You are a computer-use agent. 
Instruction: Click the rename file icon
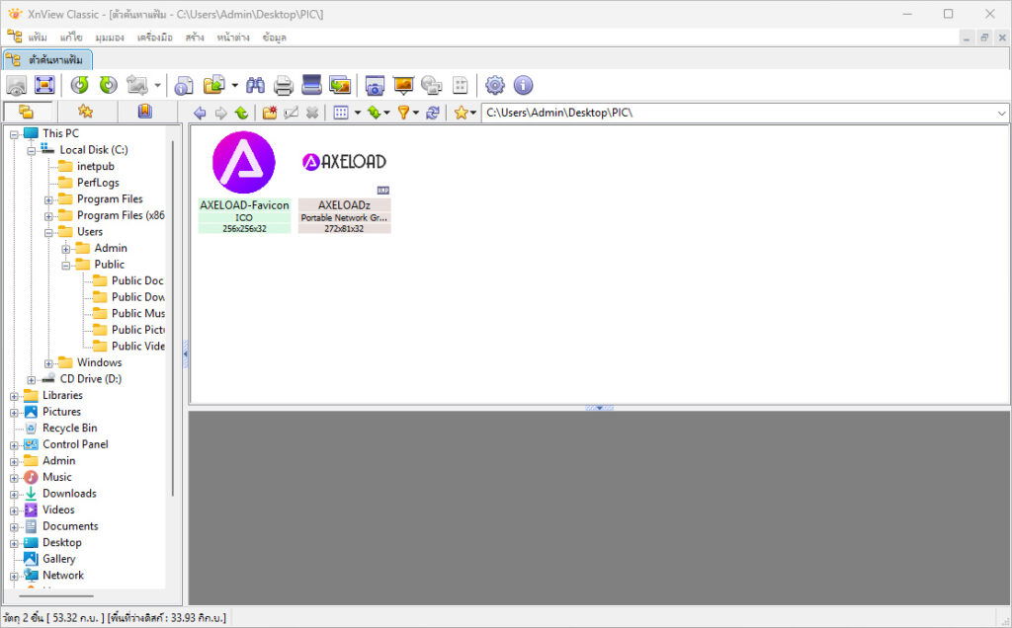click(292, 113)
